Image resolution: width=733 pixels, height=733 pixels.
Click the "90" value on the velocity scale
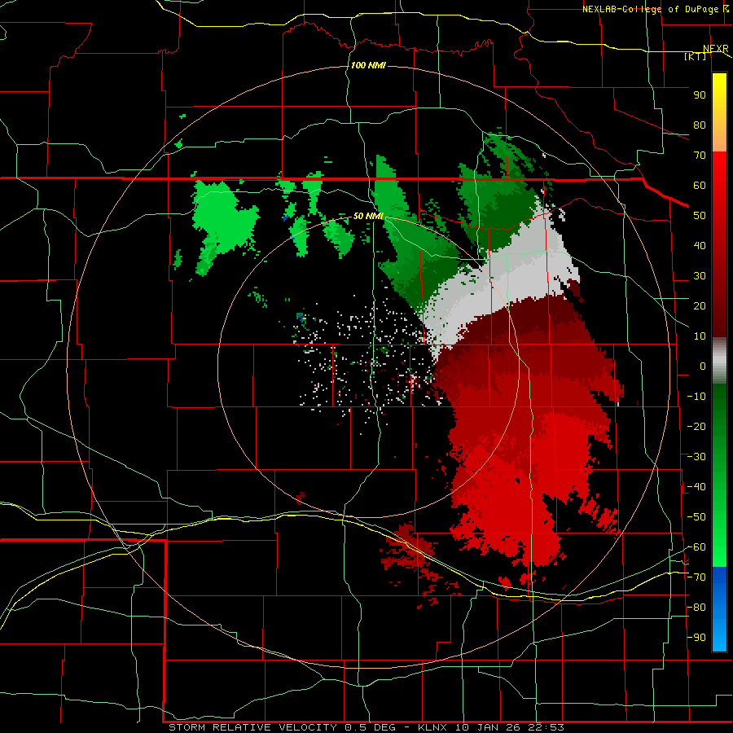click(700, 95)
